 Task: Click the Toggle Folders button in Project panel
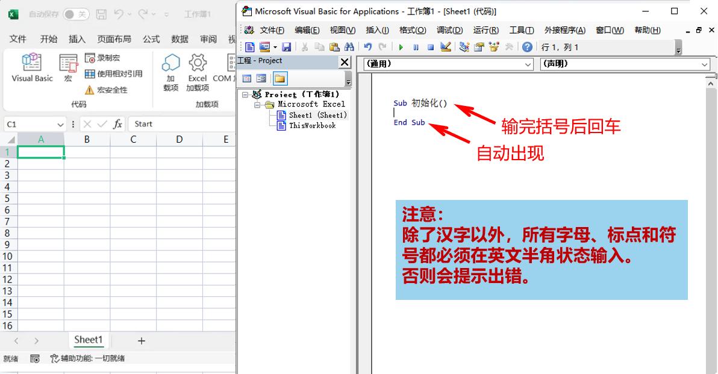(x=280, y=78)
